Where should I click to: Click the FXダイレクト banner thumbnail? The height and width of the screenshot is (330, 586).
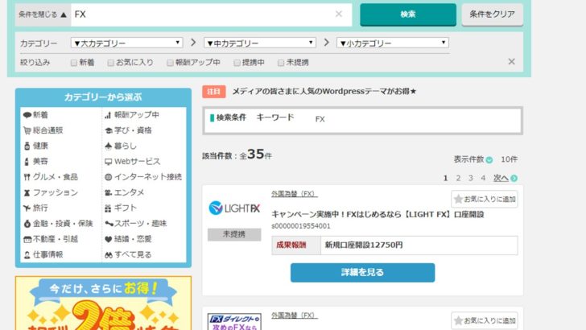pos(234,322)
